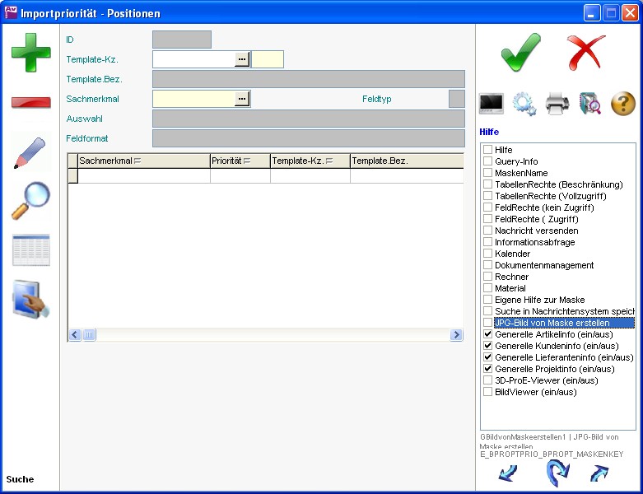Click the yellow question mark help icon
The width and height of the screenshot is (643, 494).
click(x=623, y=104)
